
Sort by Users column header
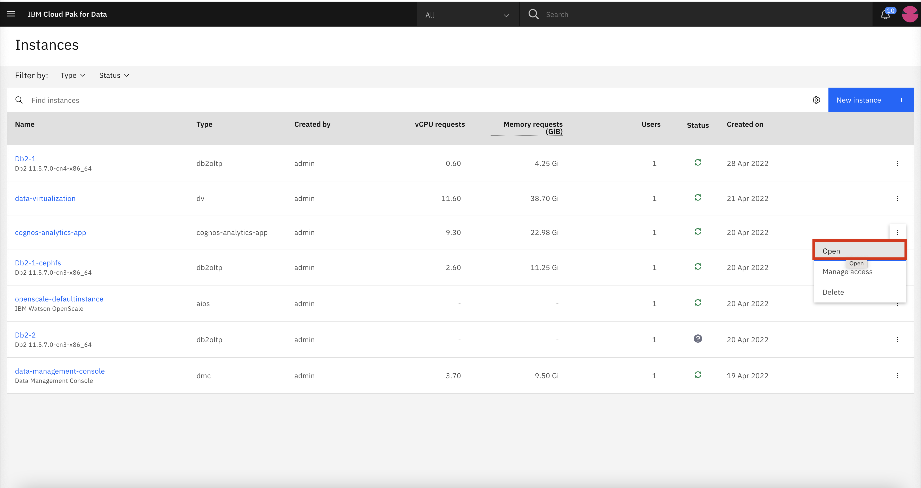tap(651, 124)
